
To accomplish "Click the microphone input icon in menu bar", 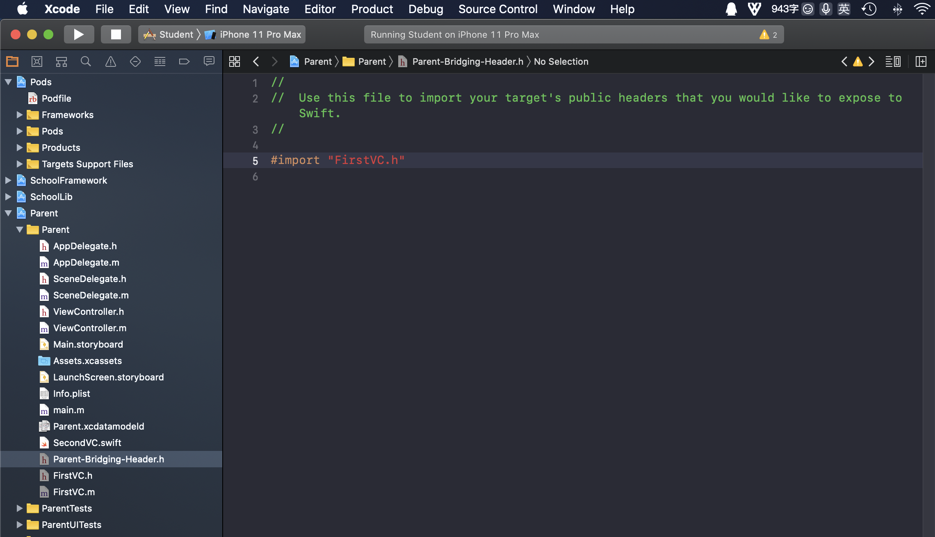I will 826,9.
